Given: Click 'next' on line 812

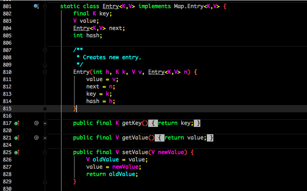Looking at the screenshot, I should [x=93, y=87].
